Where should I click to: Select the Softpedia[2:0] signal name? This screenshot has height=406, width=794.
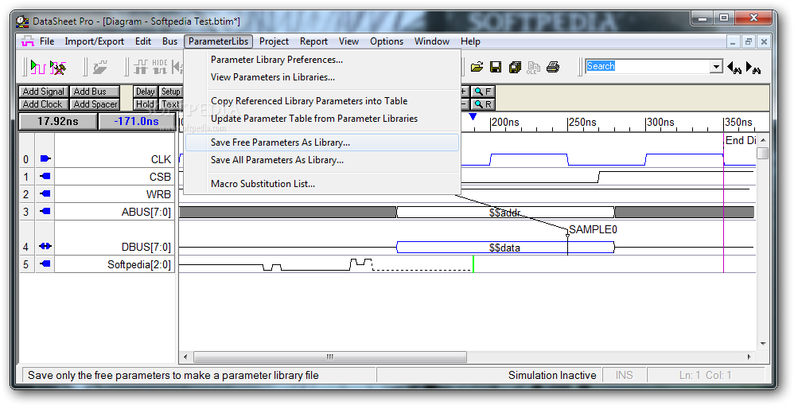138,264
